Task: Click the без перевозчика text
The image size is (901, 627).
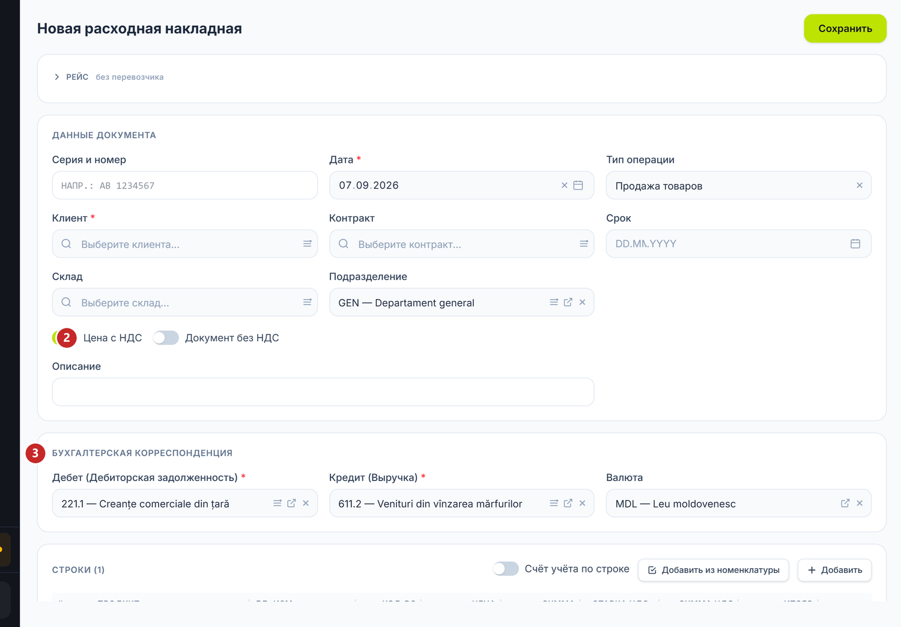Action: 130,77
